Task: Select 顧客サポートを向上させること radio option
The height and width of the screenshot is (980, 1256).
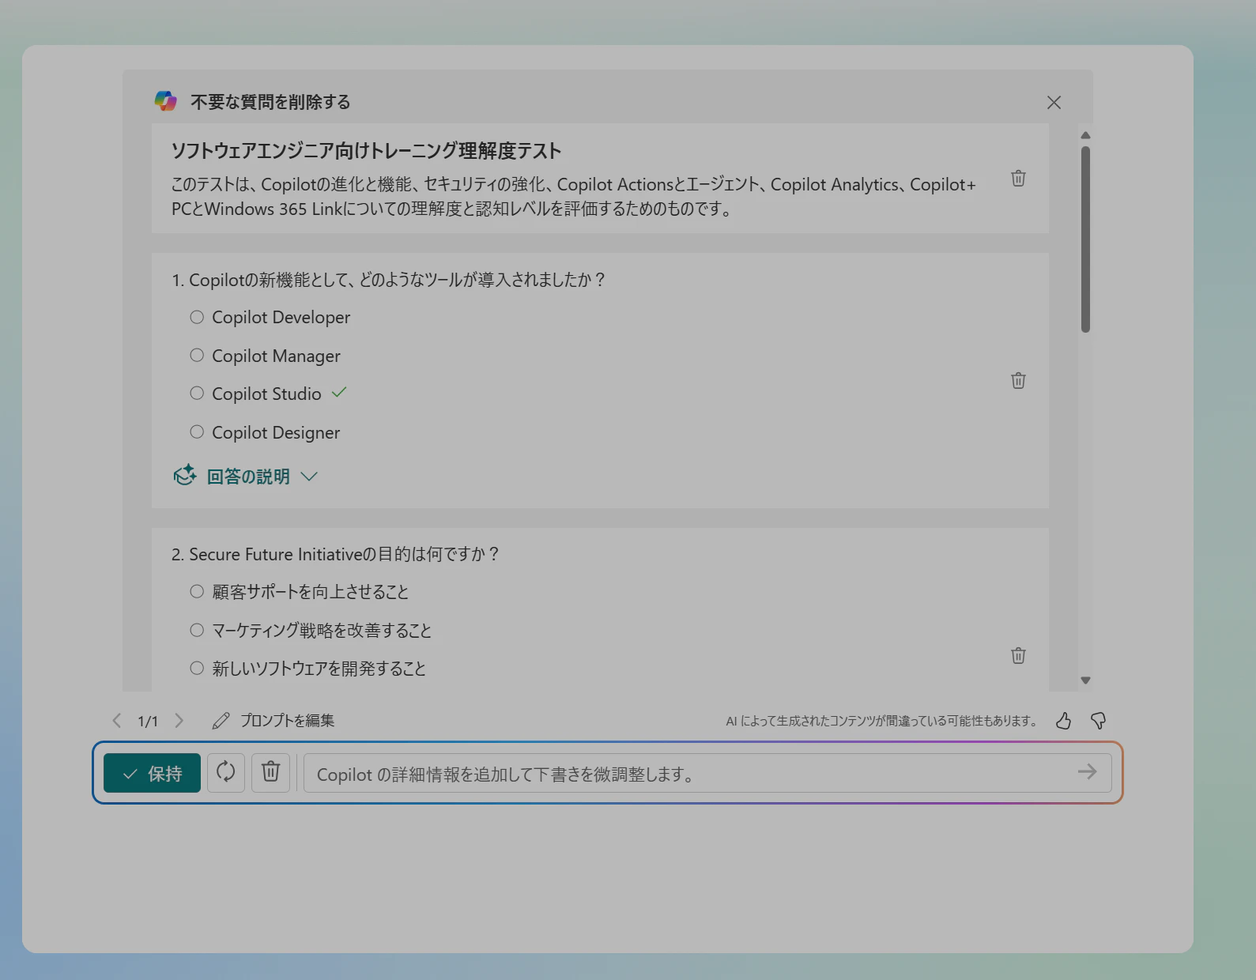Action: 197,591
